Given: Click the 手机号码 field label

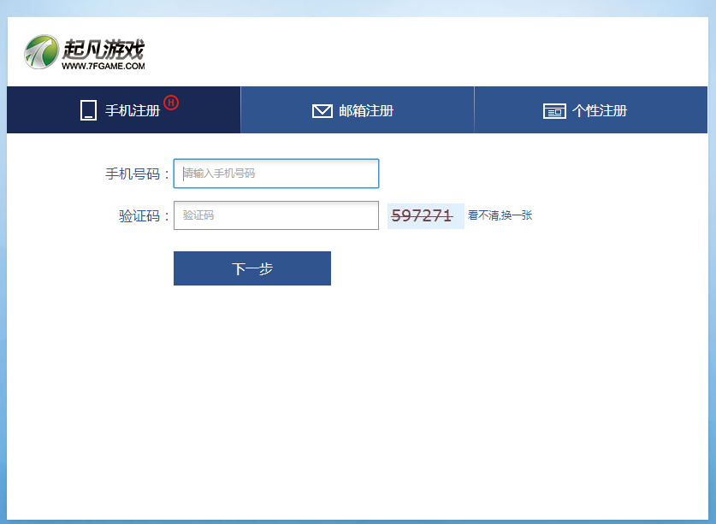Looking at the screenshot, I should 137,173.
